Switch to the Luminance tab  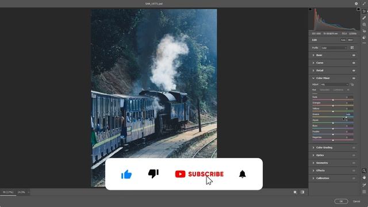pos(338,90)
